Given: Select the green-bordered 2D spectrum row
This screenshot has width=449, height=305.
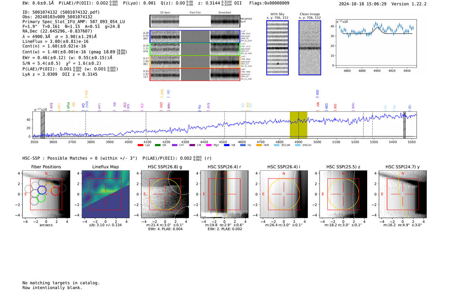Looking at the screenshot, I should (x=195, y=49).
